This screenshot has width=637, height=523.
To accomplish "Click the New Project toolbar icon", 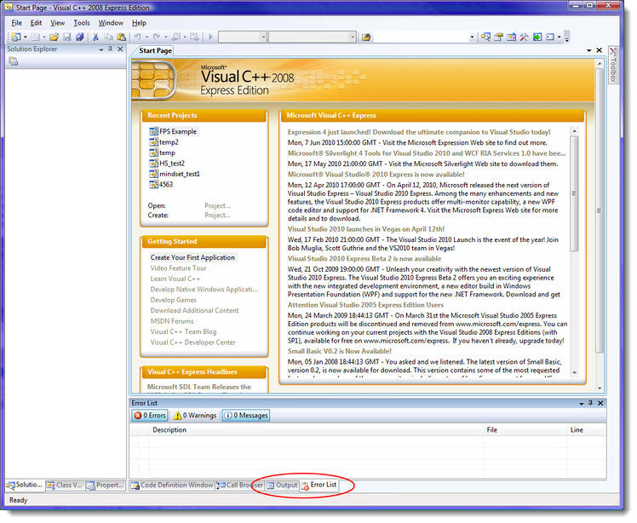I will [x=16, y=37].
